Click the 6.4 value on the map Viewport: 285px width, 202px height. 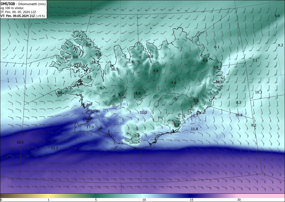pos(88,45)
